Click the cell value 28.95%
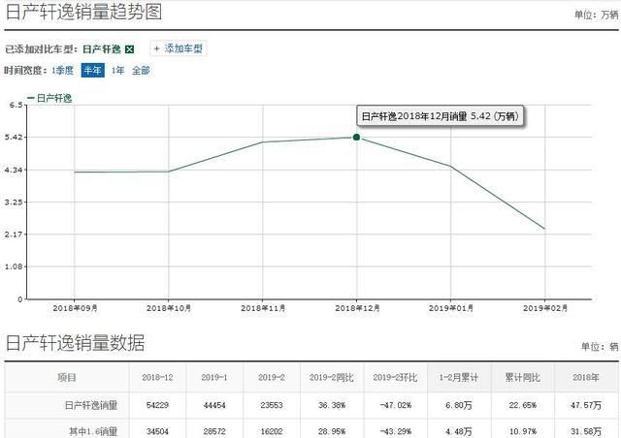 coord(332,431)
